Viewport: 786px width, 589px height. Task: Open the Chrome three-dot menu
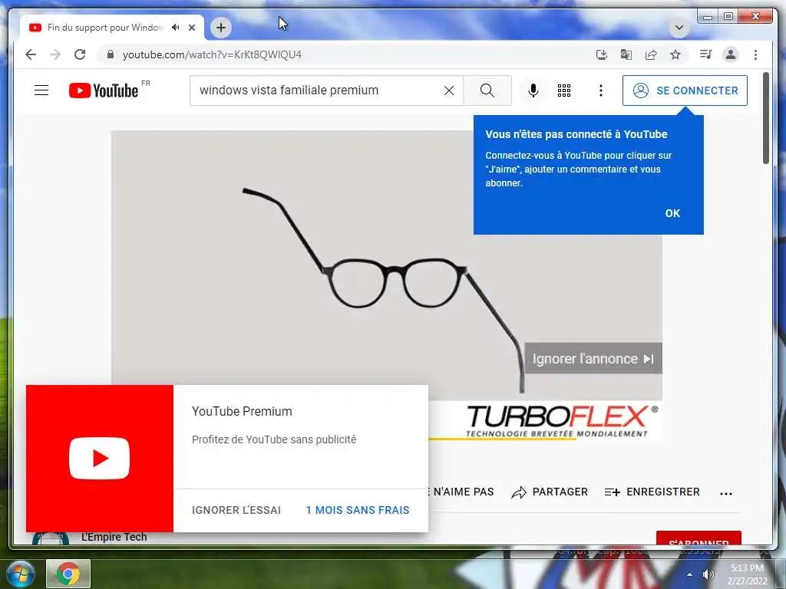(755, 54)
